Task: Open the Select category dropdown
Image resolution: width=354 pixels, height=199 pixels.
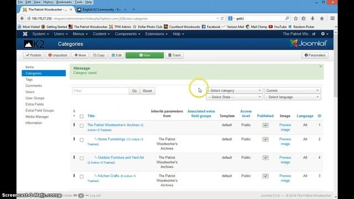Action: point(235,91)
